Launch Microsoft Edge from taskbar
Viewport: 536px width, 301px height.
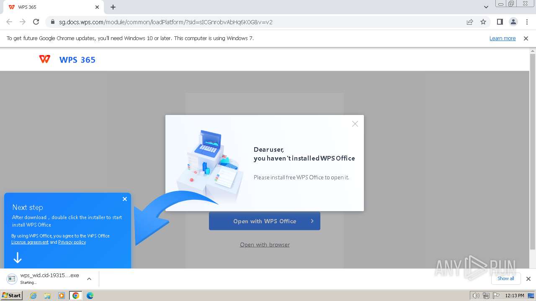90,296
